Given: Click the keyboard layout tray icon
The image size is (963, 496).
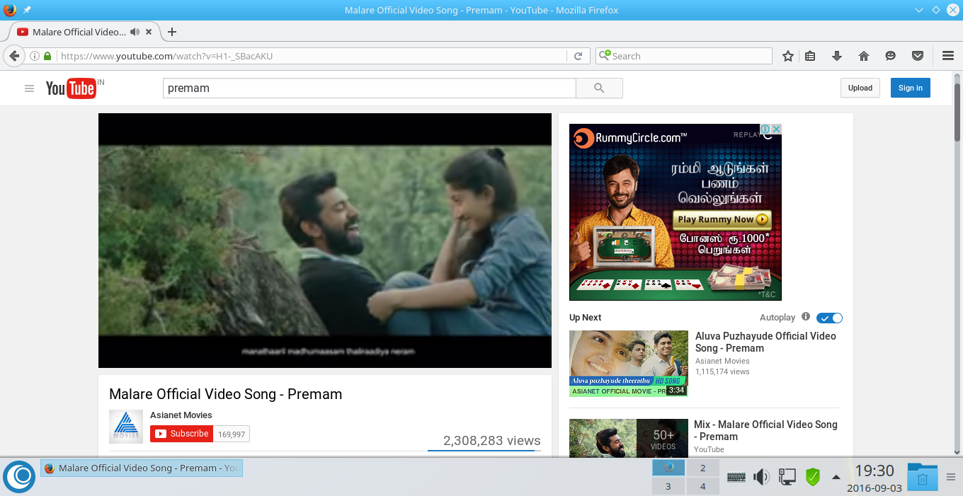Looking at the screenshot, I should click(736, 477).
